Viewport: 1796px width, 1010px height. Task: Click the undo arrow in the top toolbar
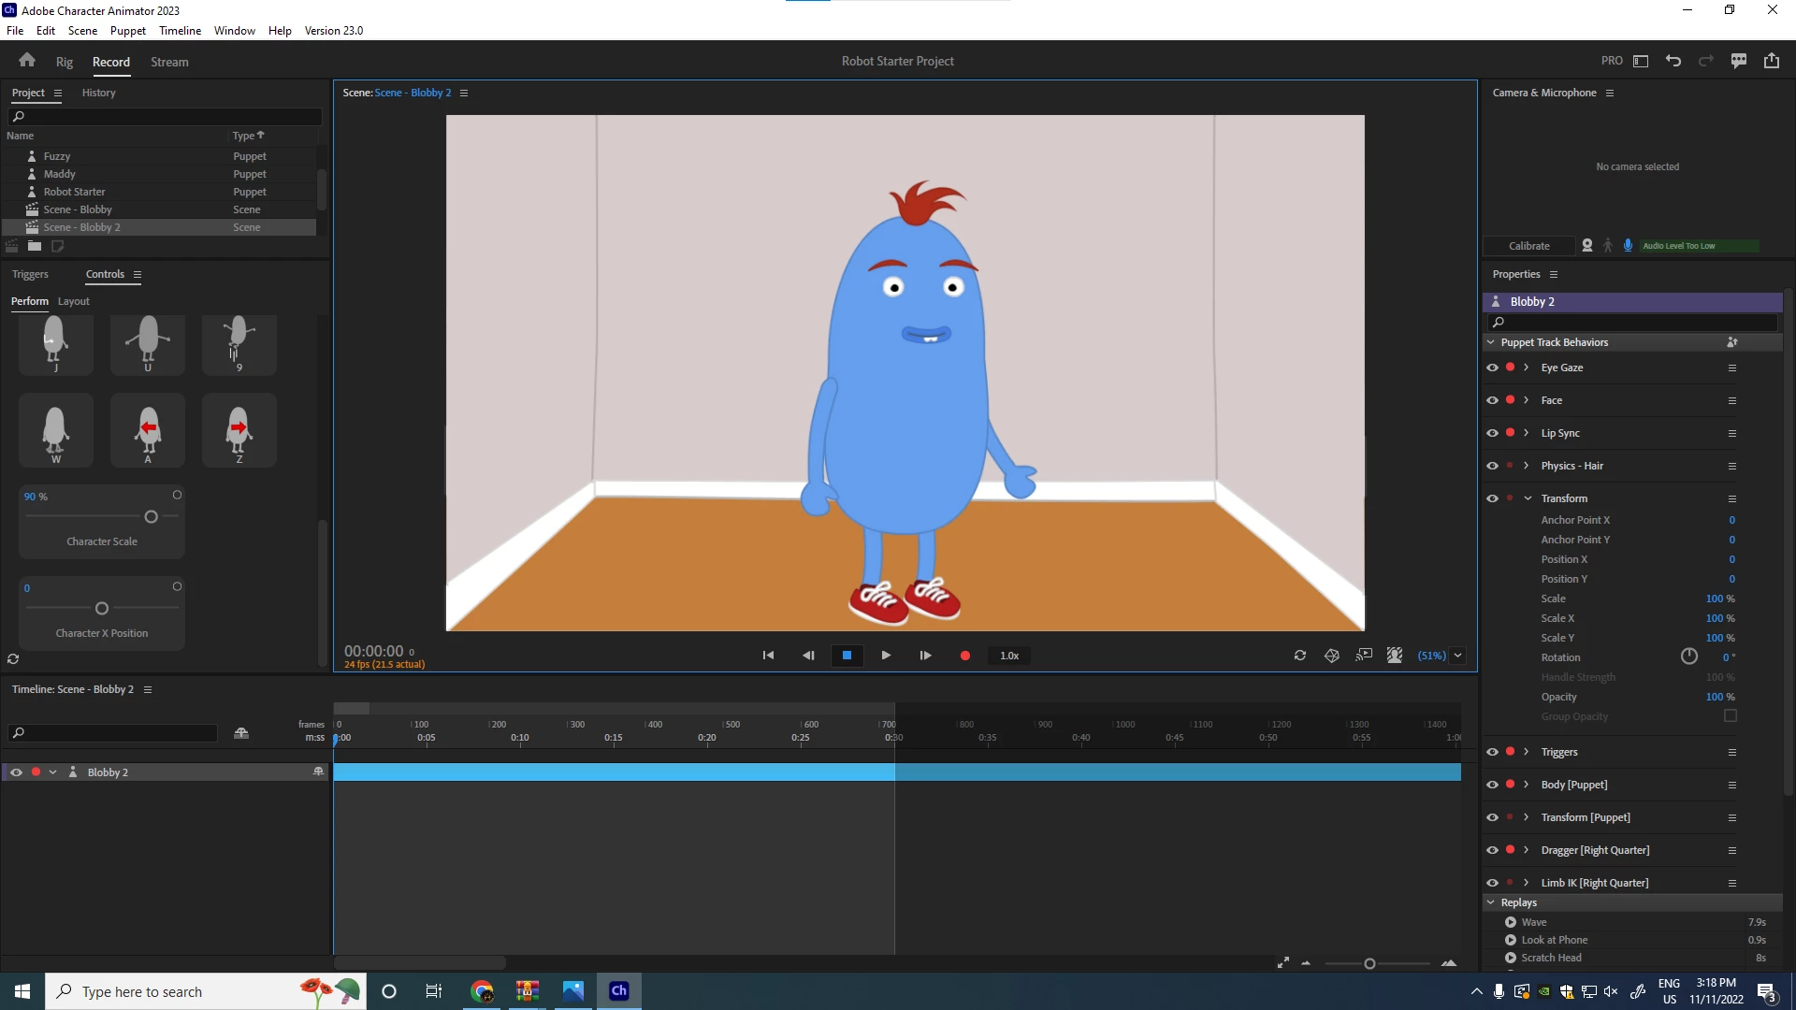(x=1673, y=61)
